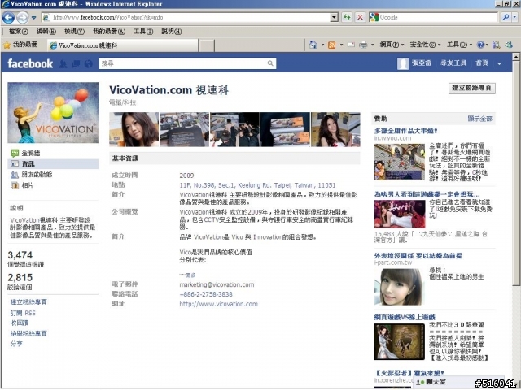This screenshot has width=521, height=390.
Task: Click the Read Mail envelope icon
Action: (x=351, y=45)
